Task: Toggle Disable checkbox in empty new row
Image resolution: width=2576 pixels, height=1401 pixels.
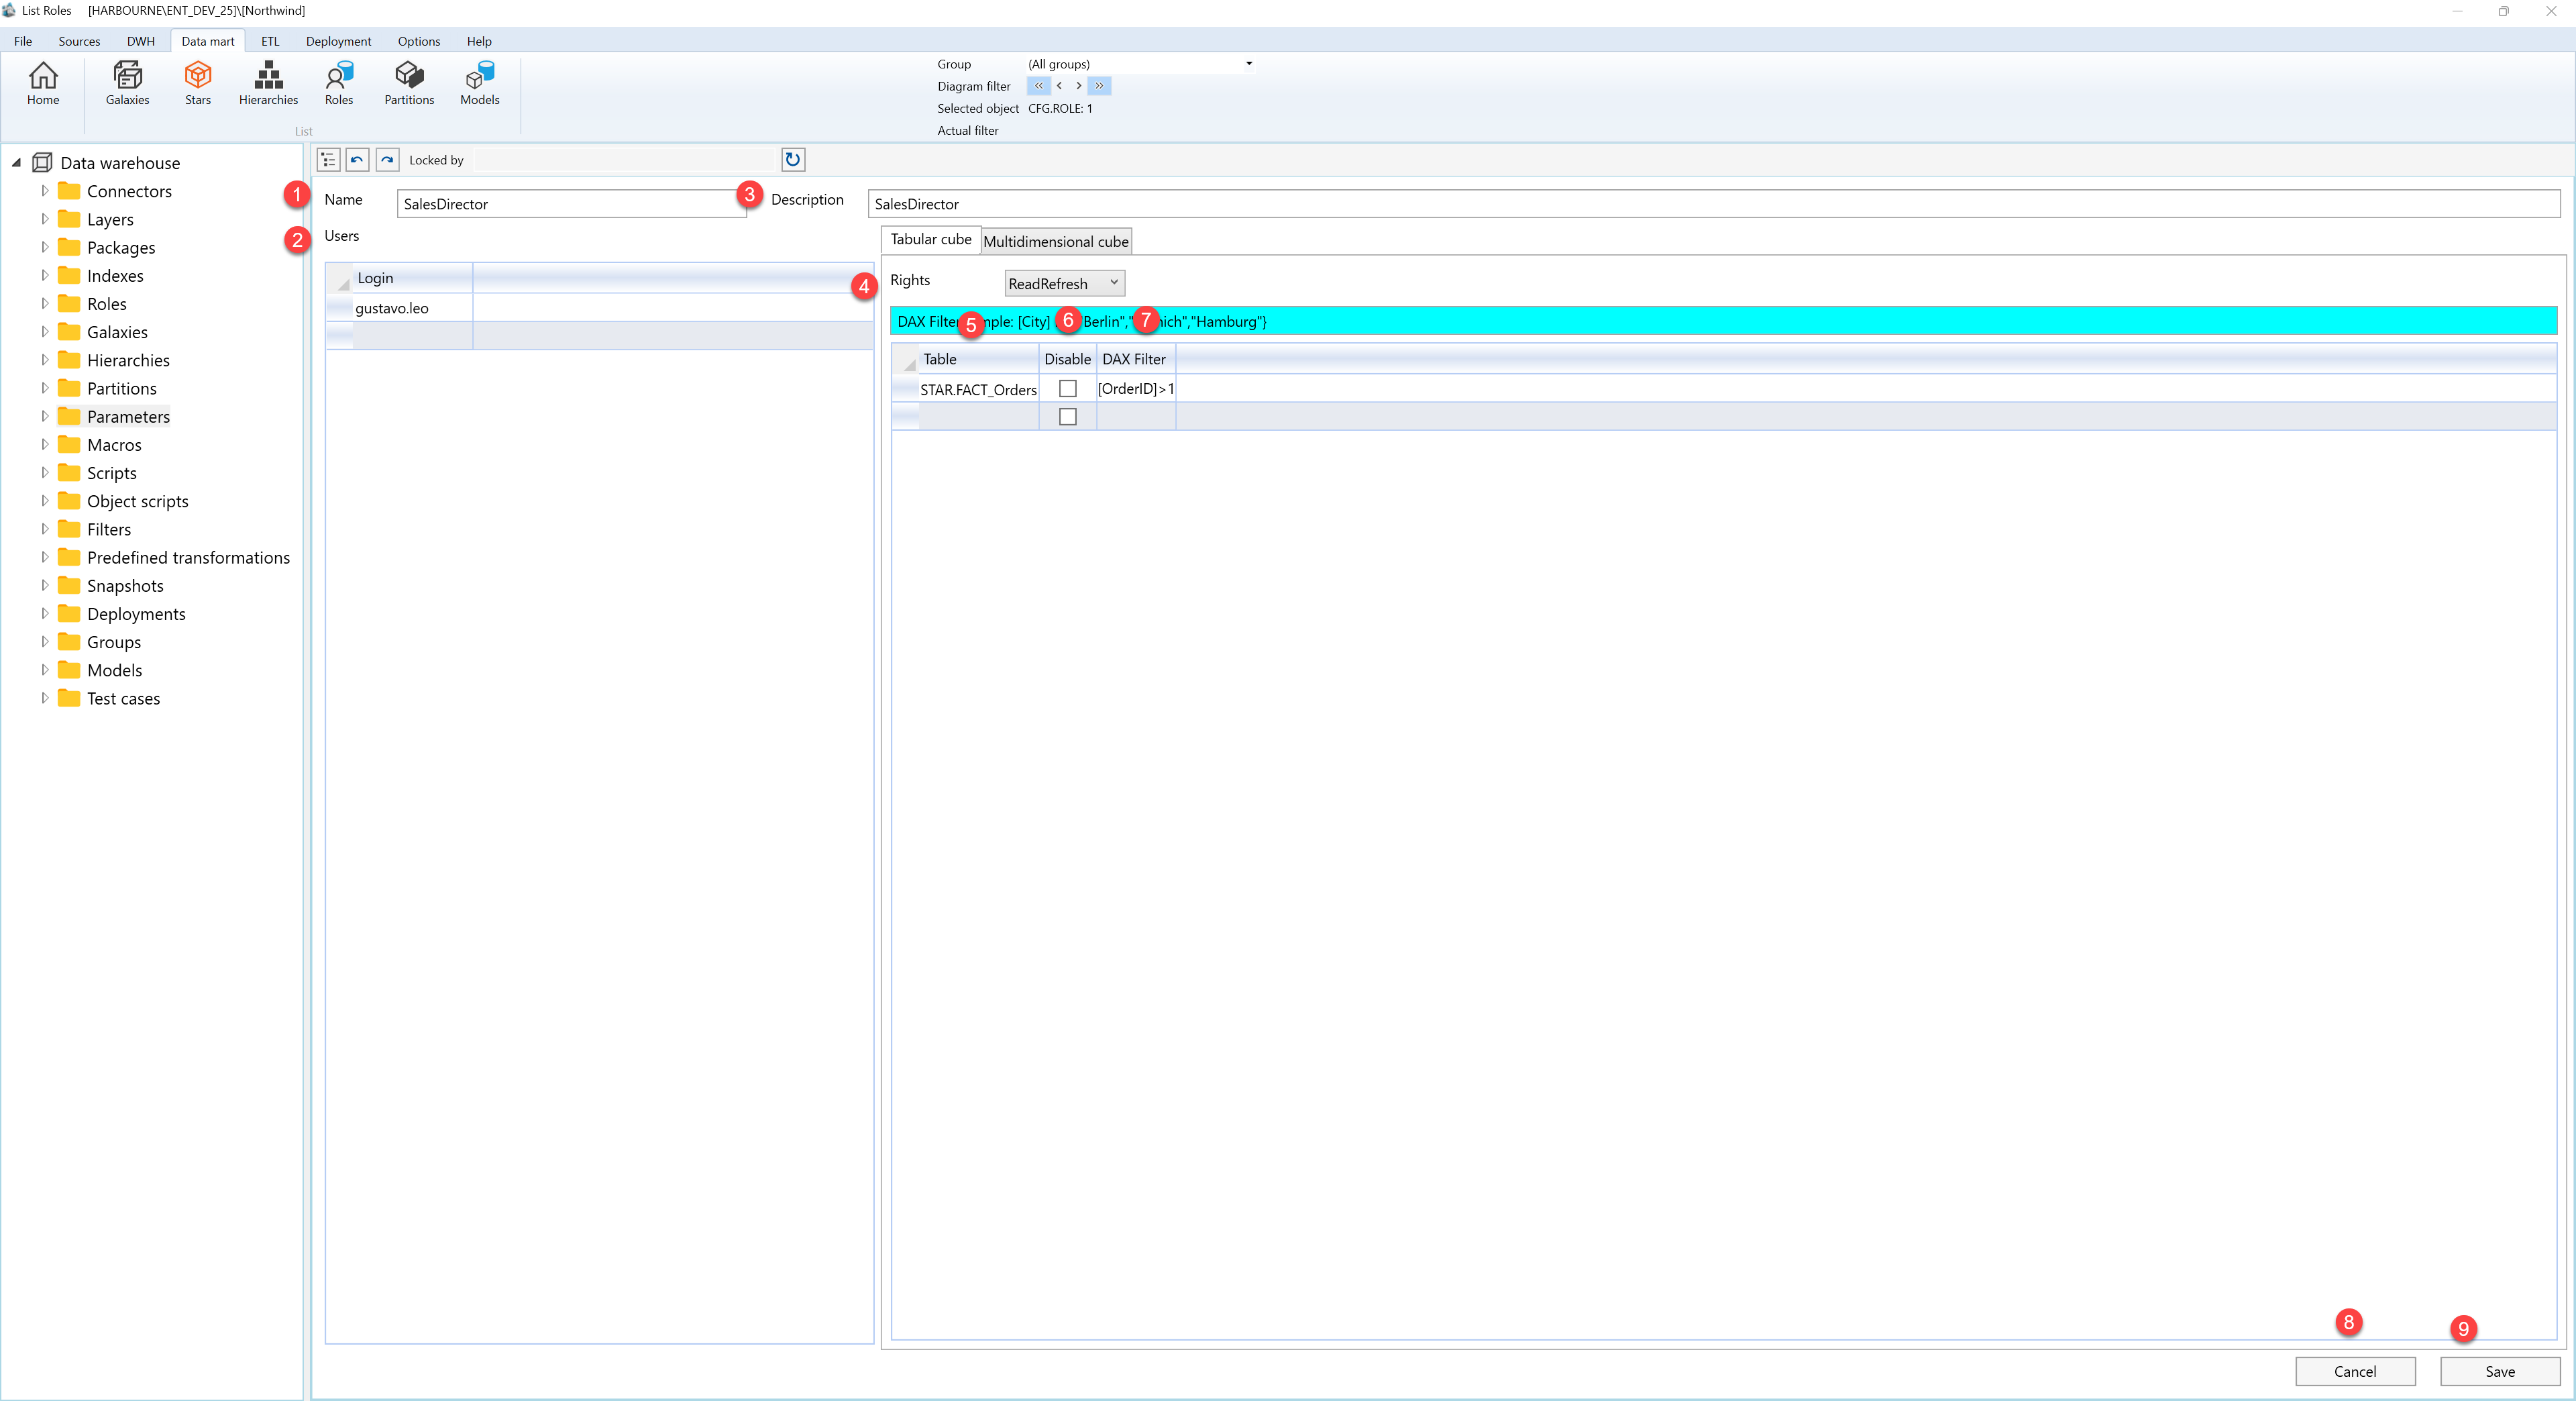Action: [1068, 417]
